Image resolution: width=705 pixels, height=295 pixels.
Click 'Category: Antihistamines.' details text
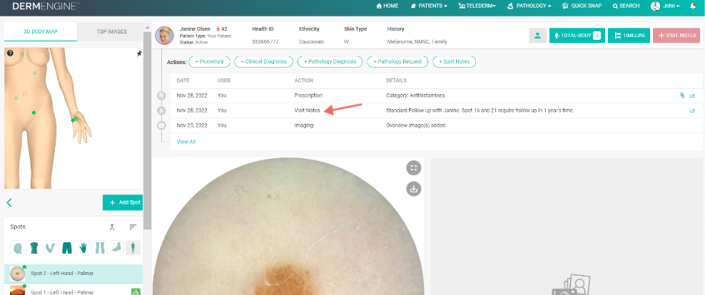point(416,95)
